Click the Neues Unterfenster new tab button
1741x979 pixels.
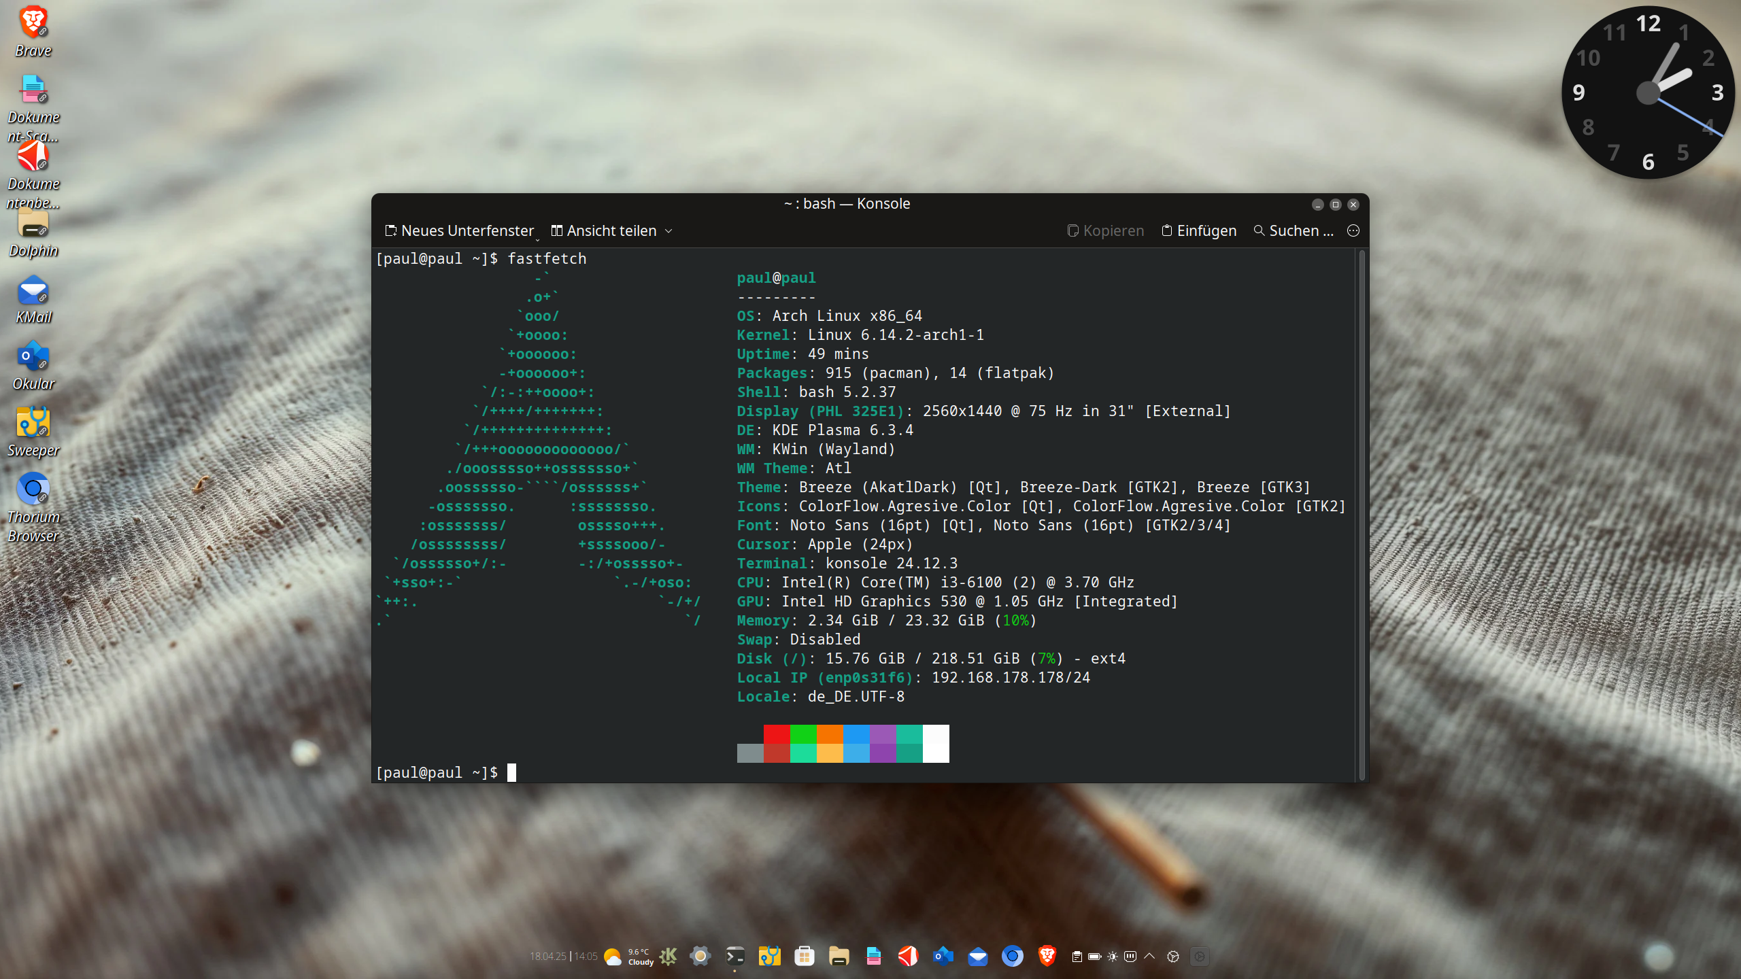tap(460, 230)
